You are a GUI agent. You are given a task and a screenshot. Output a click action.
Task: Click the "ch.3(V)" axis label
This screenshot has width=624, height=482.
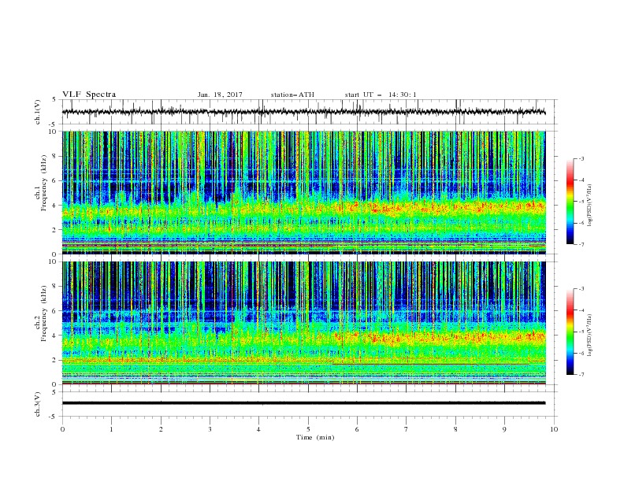(38, 404)
